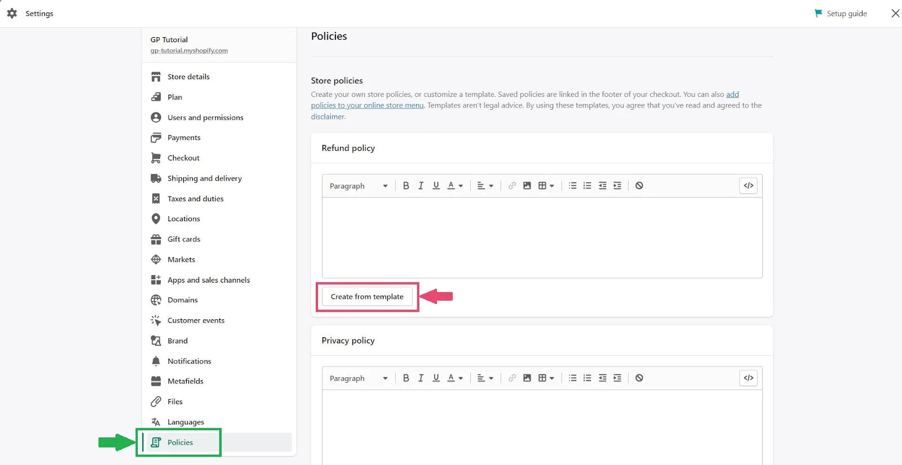Insert bulleted list in Refund policy
Image resolution: width=902 pixels, height=465 pixels.
pos(572,186)
